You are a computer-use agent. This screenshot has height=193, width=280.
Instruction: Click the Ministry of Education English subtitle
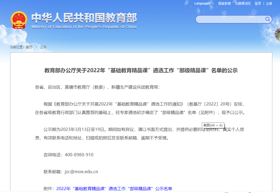84,27
